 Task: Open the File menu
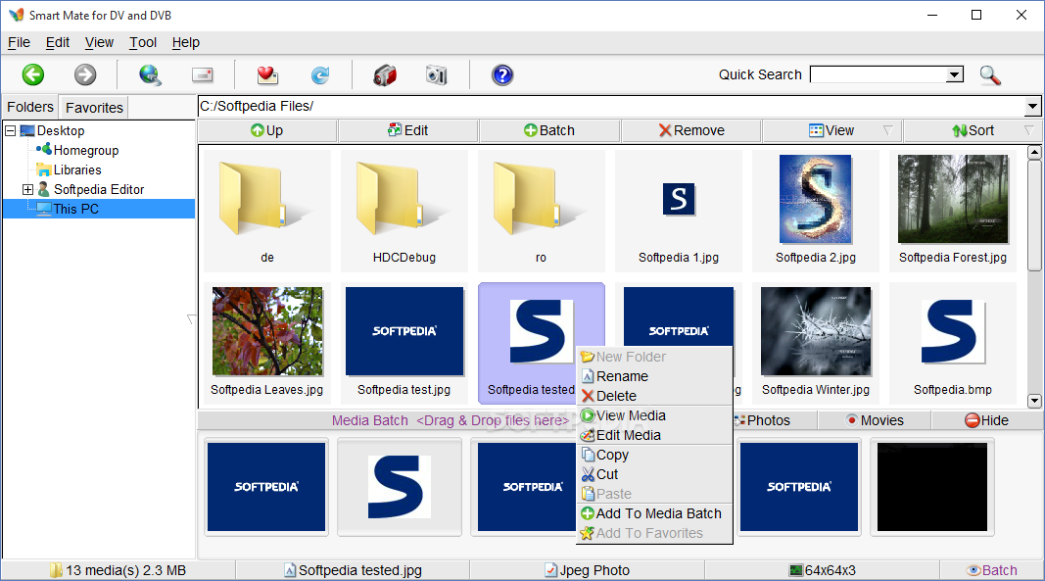19,43
